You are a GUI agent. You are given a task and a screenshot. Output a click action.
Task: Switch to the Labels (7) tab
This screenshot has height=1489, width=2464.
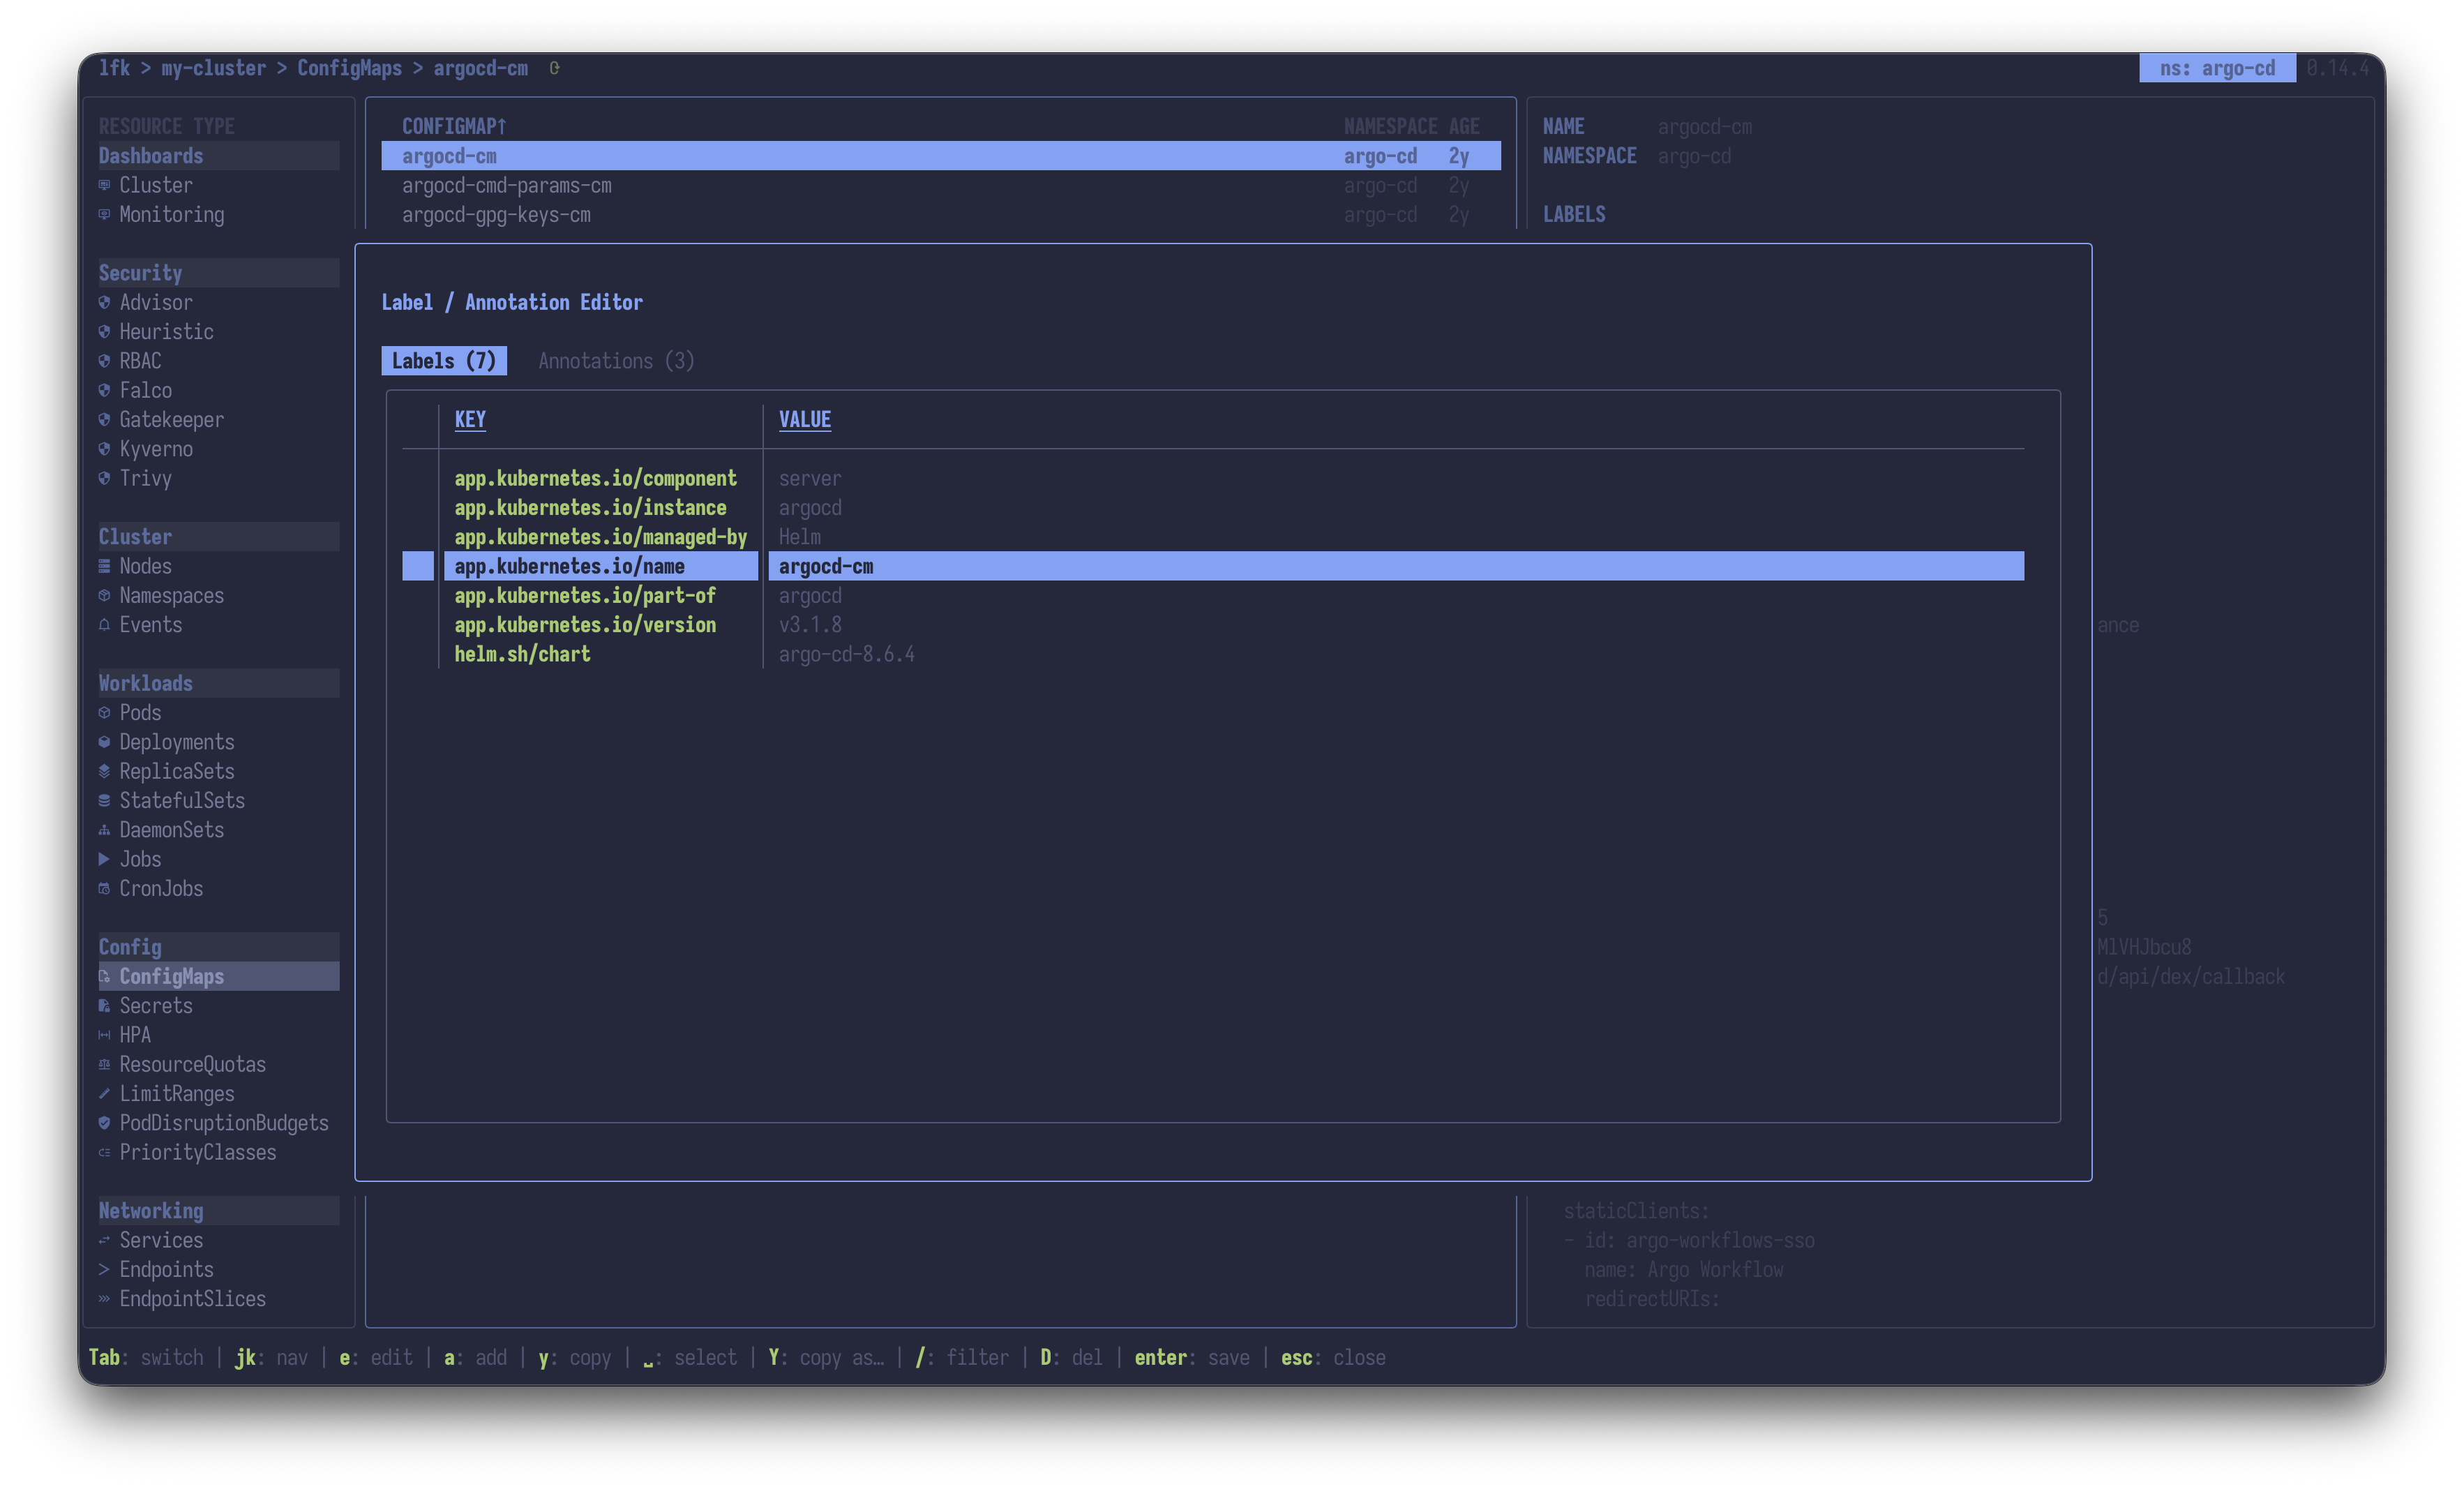pos(444,361)
